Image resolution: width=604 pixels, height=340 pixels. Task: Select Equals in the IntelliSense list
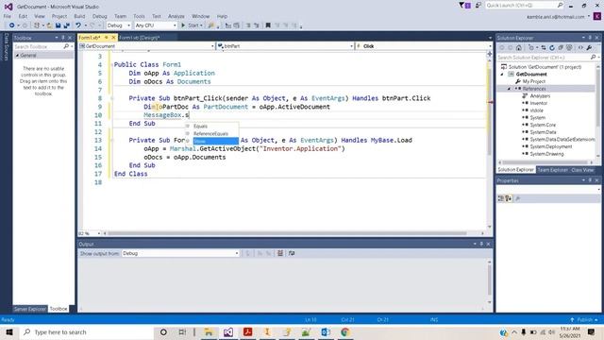[x=200, y=127]
